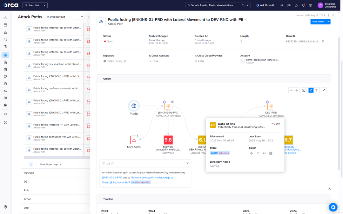
Task: Click the More Alerts warning node
Action: 134,140
